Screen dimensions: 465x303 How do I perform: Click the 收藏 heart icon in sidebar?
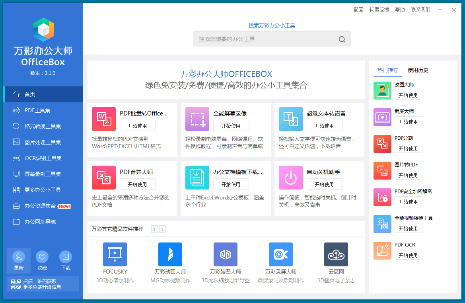pos(42,257)
